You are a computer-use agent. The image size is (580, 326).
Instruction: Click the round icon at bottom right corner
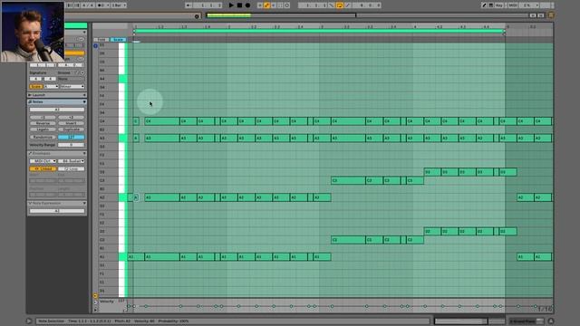click(551, 321)
